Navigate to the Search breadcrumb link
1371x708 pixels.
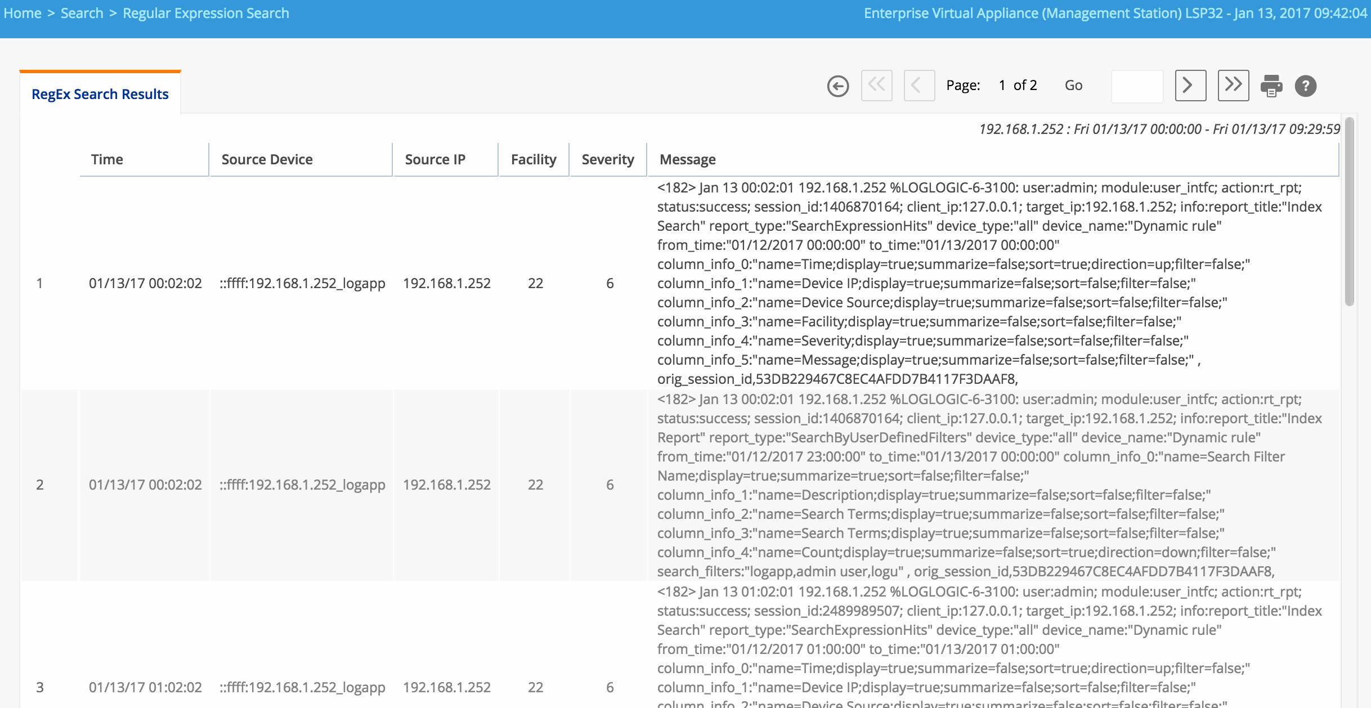(82, 14)
